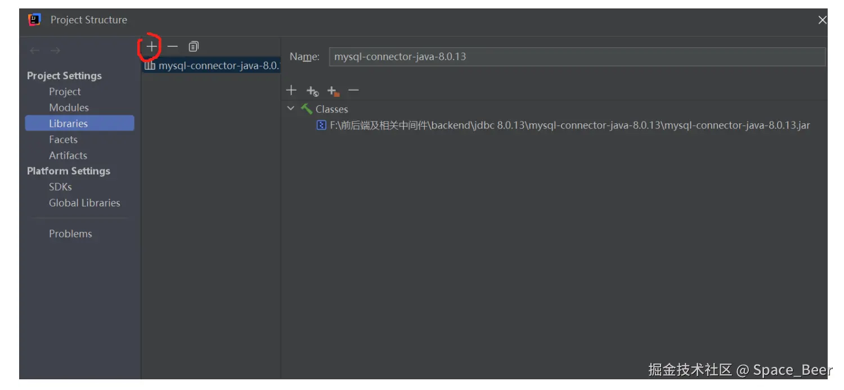Viewport: 844px width, 390px height.
Task: Click the Copy library icon
Action: click(194, 47)
